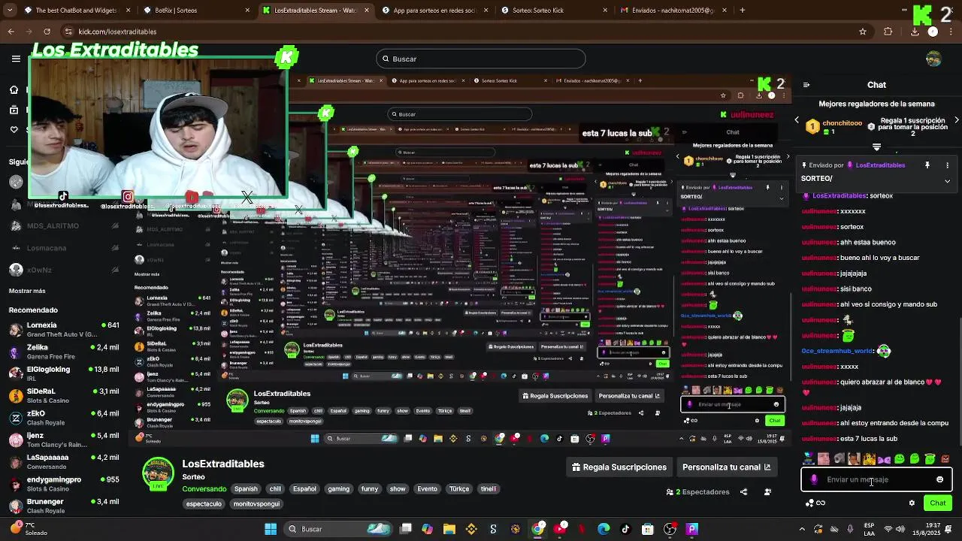The width and height of the screenshot is (962, 541).
Task: Open SiDeRaL recommended channel
Action: pyautogui.click(x=64, y=395)
